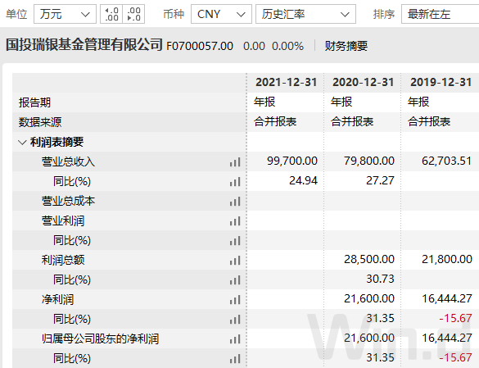Click chart icon for 营业总收入 同比(%) row
This screenshot has width=479, height=368.
(x=235, y=182)
